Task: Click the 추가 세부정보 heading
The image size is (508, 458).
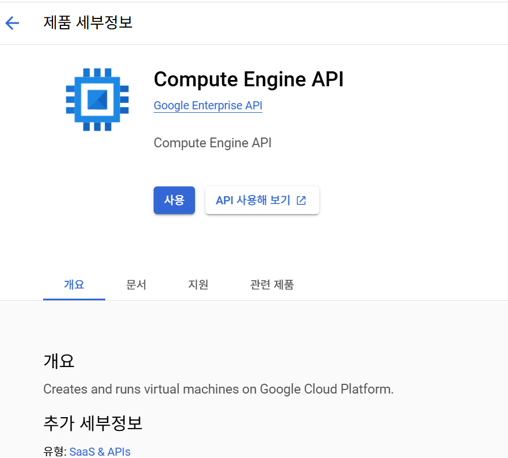Action: [x=93, y=423]
